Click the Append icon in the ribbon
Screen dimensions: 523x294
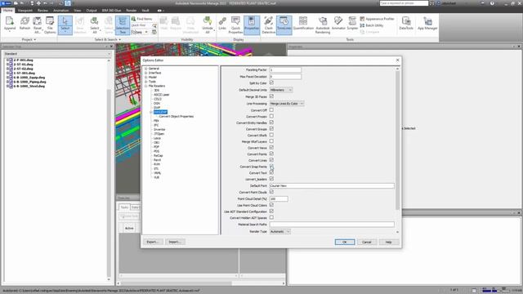point(10,24)
